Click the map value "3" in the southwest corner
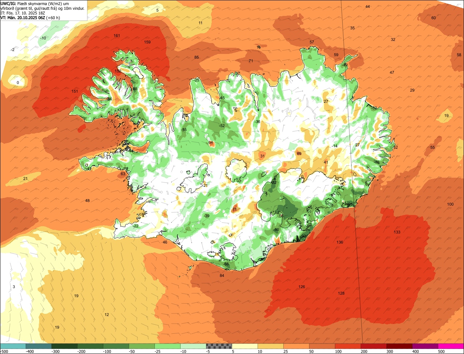 (14, 287)
